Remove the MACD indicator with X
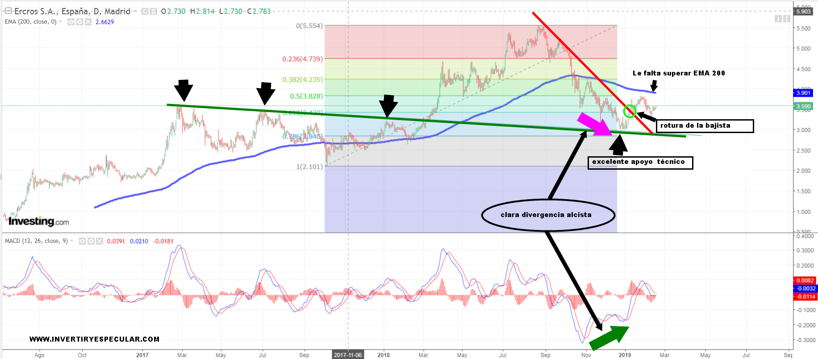 coord(99,241)
